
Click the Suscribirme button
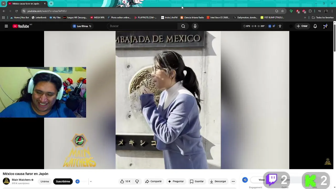point(63,181)
